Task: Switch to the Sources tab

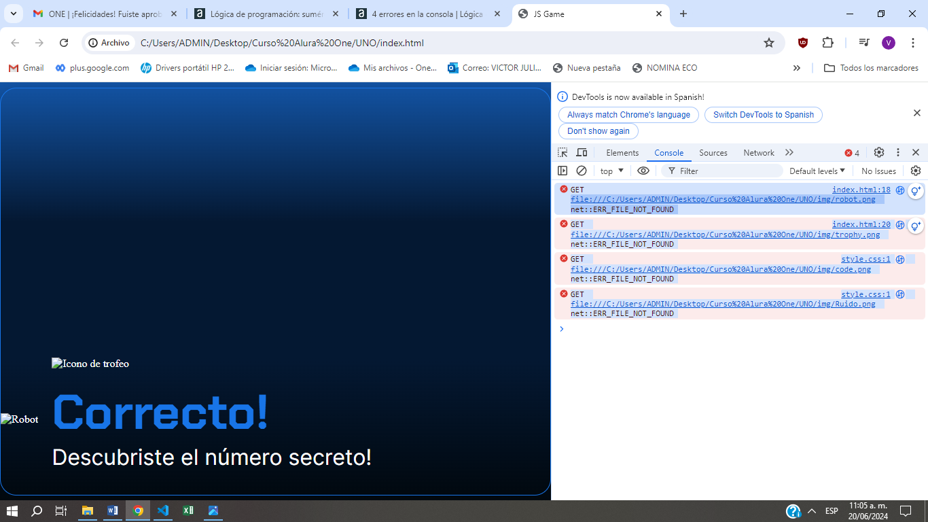Action: [713, 153]
